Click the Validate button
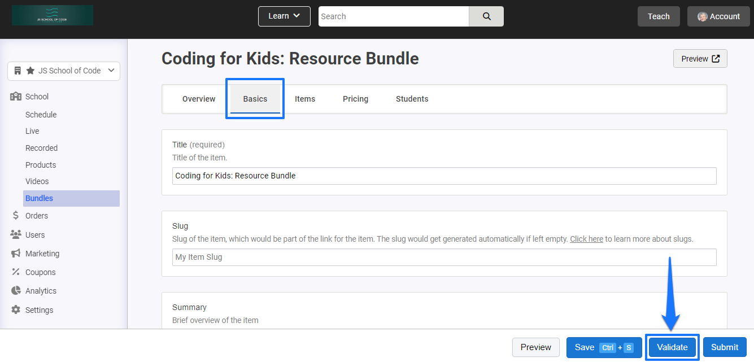 [672, 347]
